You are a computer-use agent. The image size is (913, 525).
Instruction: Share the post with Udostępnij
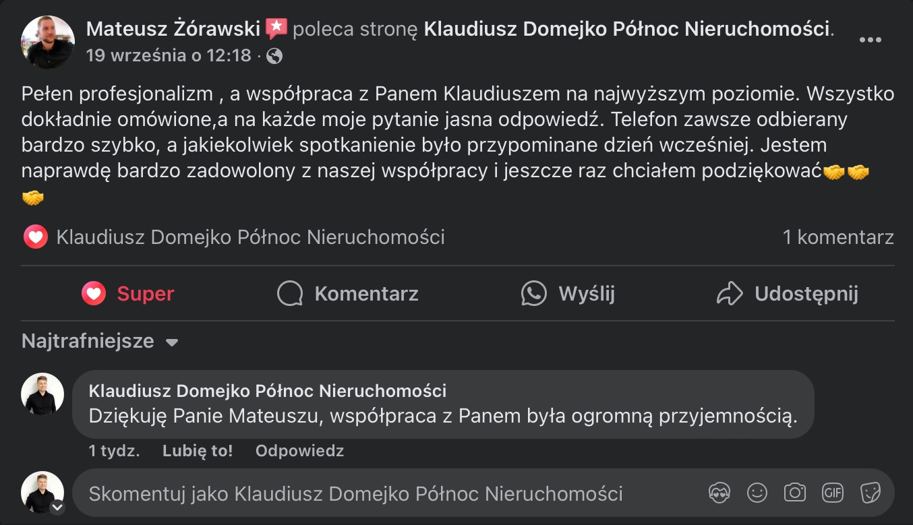point(787,294)
